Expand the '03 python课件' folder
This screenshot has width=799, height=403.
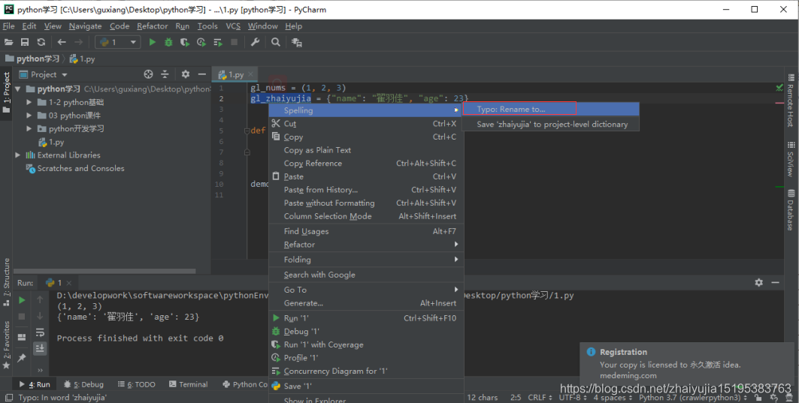[x=29, y=116]
